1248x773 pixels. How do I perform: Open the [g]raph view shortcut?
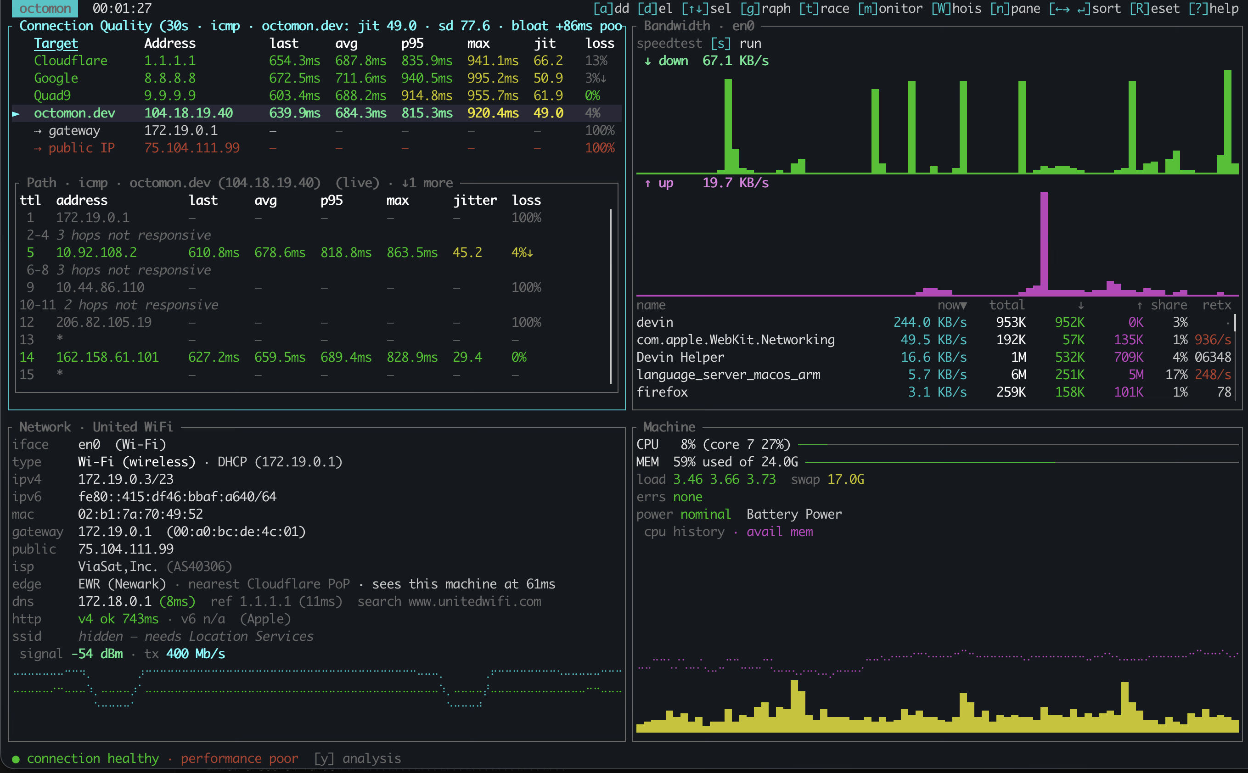click(x=765, y=9)
